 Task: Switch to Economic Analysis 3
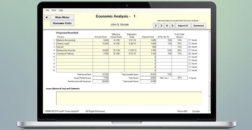pos(161,26)
